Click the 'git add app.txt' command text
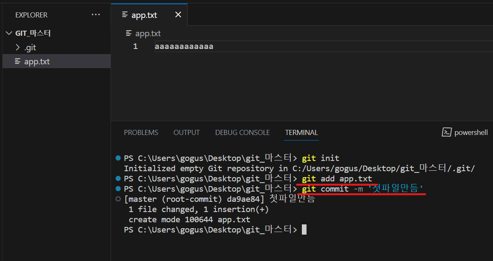The width and height of the screenshot is (493, 261). point(337,179)
